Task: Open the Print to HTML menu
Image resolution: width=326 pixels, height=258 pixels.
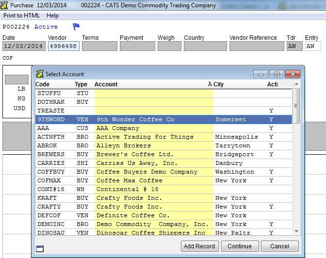Action: point(21,16)
